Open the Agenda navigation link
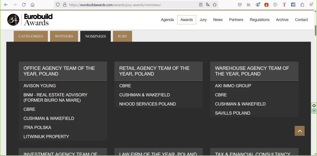The image size is (317, 156). click(167, 20)
